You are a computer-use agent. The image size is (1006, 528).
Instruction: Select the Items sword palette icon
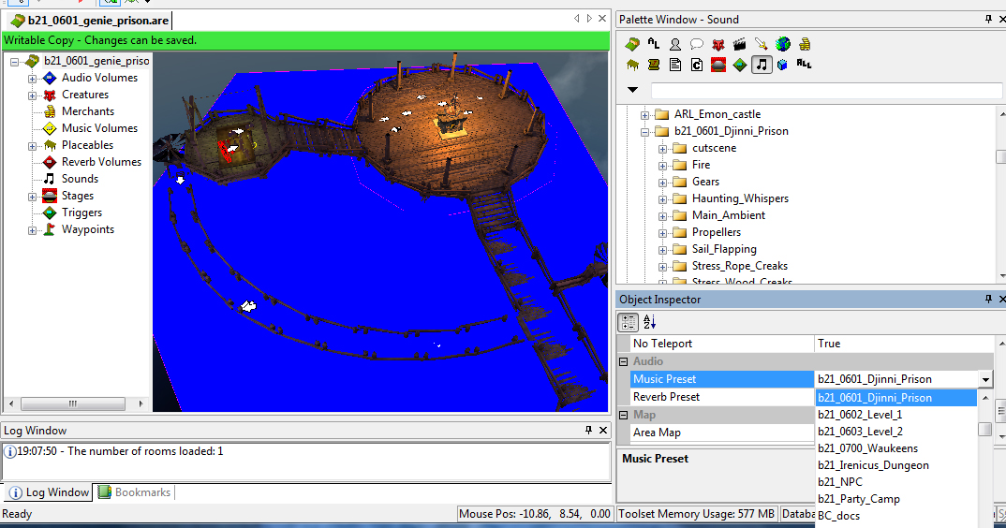pos(762,44)
